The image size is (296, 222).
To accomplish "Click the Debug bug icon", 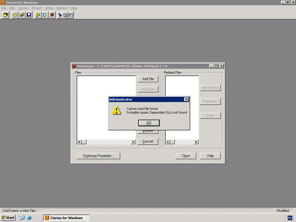I will [52, 15].
